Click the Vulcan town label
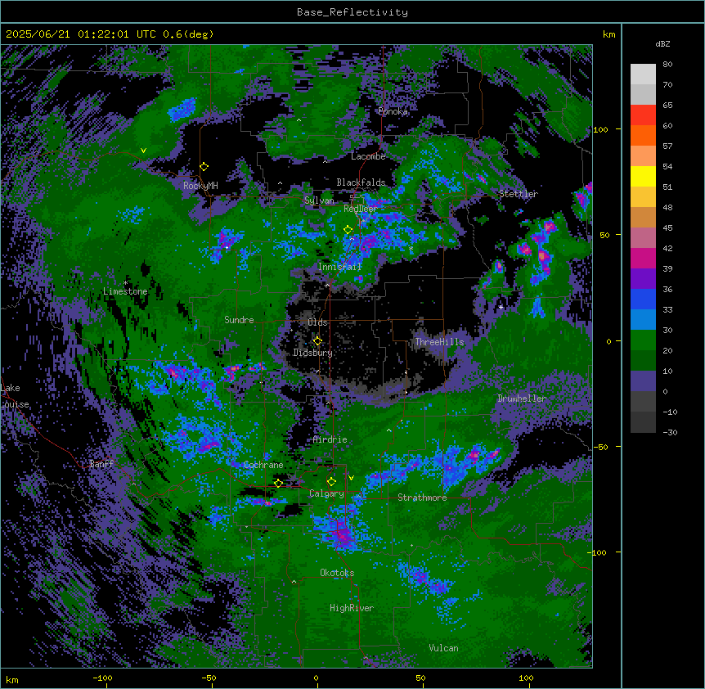The image size is (705, 689). [443, 648]
